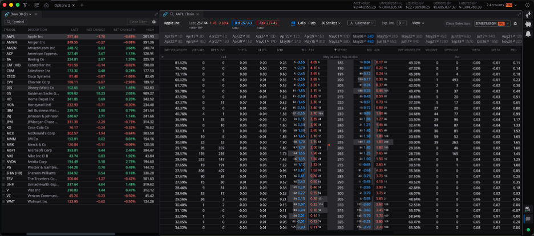This screenshot has height=236, width=534.
Task: Open the chat bubbles sidebar icon
Action: [x=528, y=209]
